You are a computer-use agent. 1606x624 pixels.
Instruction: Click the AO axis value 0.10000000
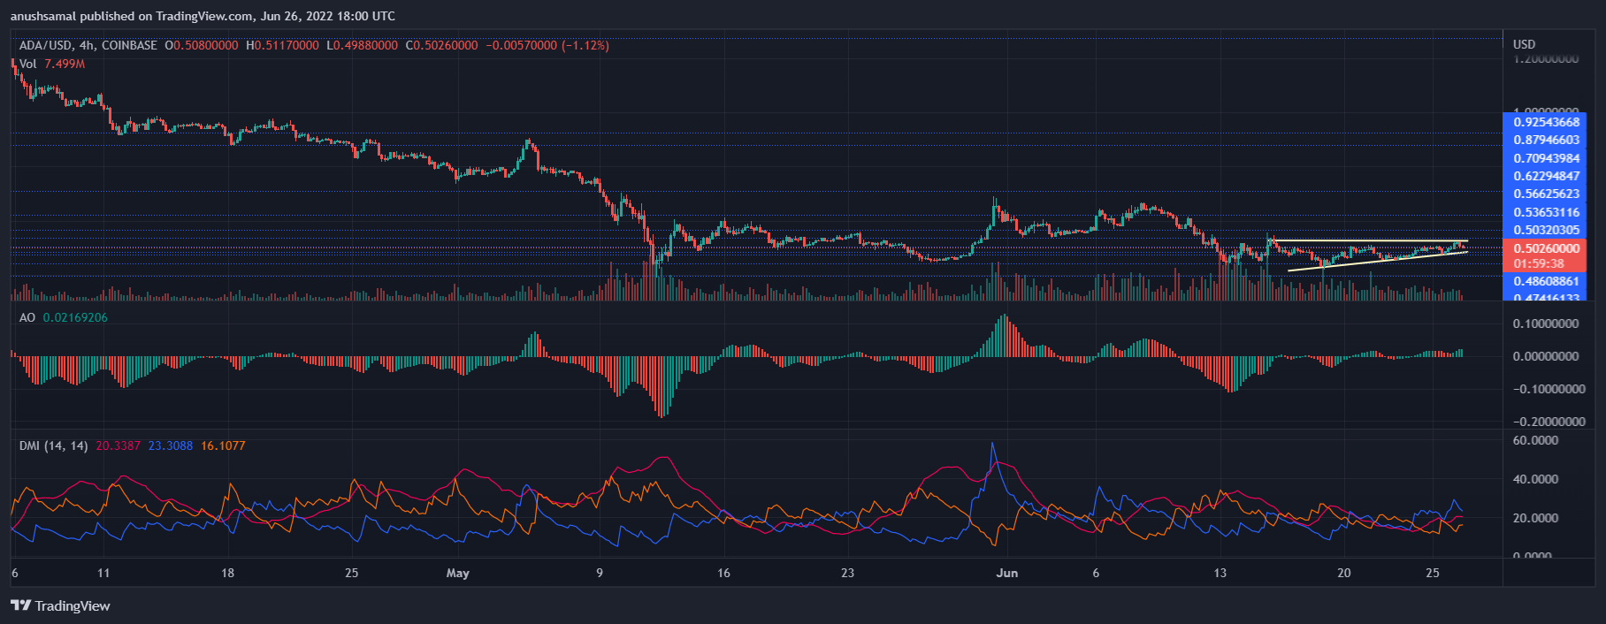tap(1546, 323)
